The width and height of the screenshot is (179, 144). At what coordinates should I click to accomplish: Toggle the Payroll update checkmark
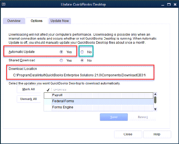pos(48,95)
